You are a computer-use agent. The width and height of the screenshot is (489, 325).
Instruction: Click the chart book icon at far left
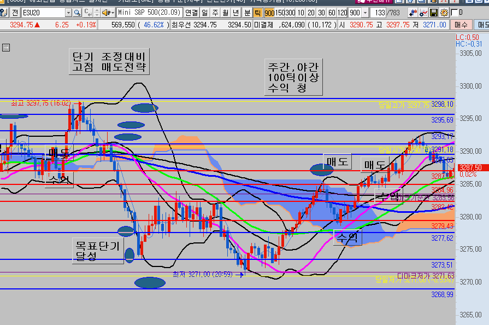click(x=4, y=13)
